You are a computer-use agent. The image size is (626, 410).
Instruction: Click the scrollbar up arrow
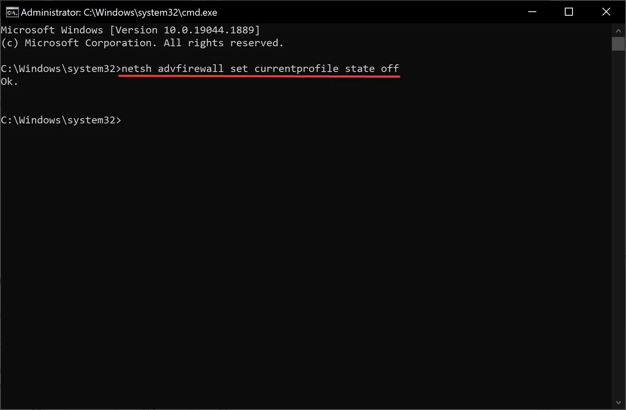(618, 30)
